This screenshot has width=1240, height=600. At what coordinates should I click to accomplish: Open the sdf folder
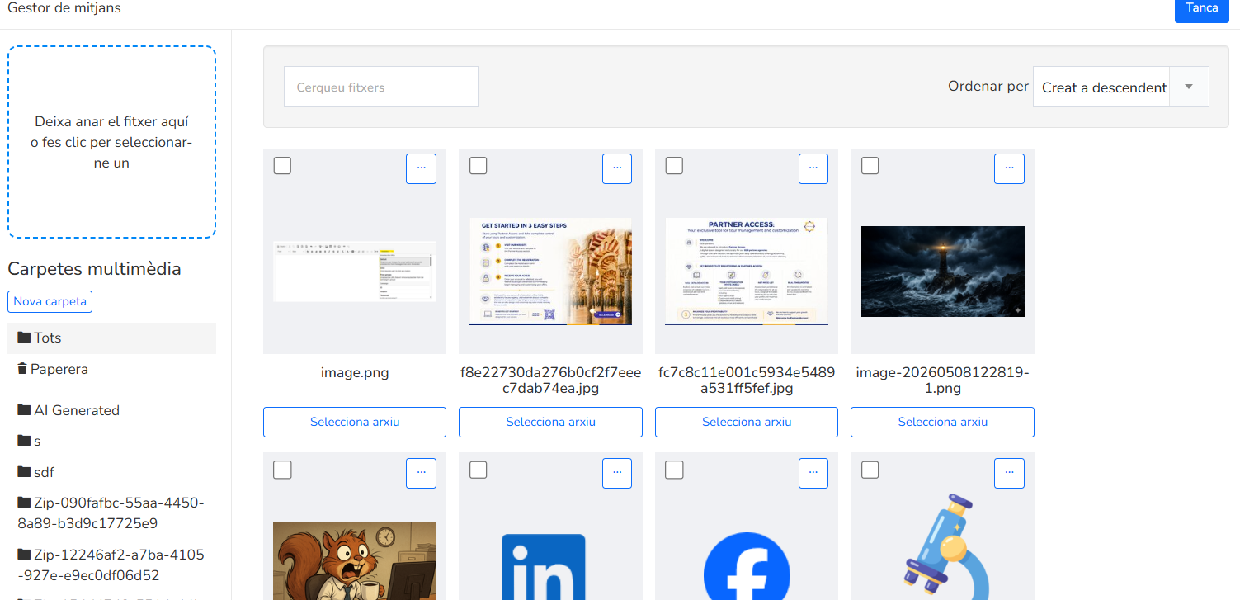[112, 472]
